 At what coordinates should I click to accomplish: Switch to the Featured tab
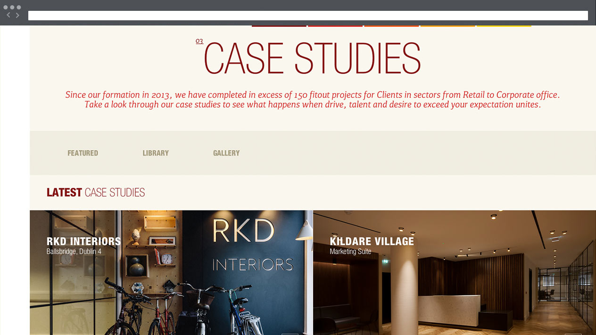click(x=83, y=153)
